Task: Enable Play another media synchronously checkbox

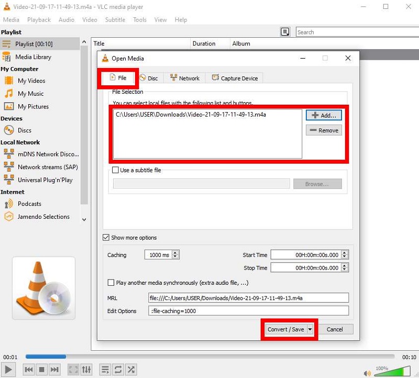Action: click(x=111, y=283)
